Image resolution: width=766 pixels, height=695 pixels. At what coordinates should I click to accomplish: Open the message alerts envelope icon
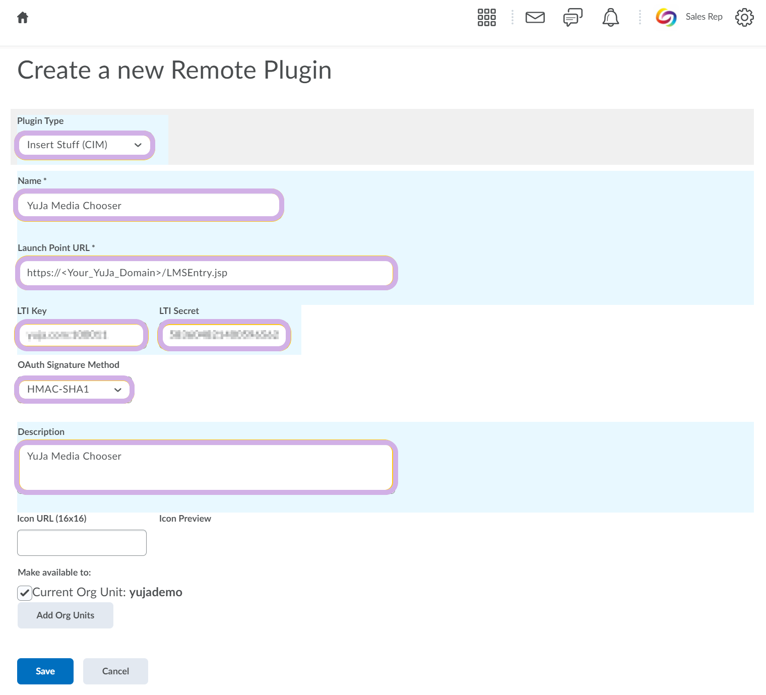point(535,18)
